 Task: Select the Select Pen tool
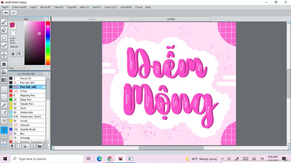click(4, 113)
